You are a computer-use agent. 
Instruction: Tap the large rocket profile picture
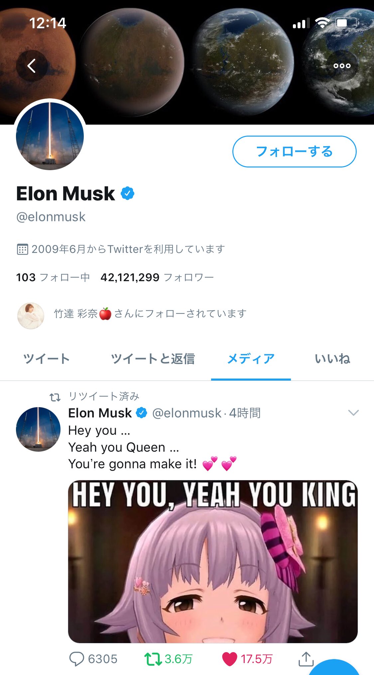50,136
